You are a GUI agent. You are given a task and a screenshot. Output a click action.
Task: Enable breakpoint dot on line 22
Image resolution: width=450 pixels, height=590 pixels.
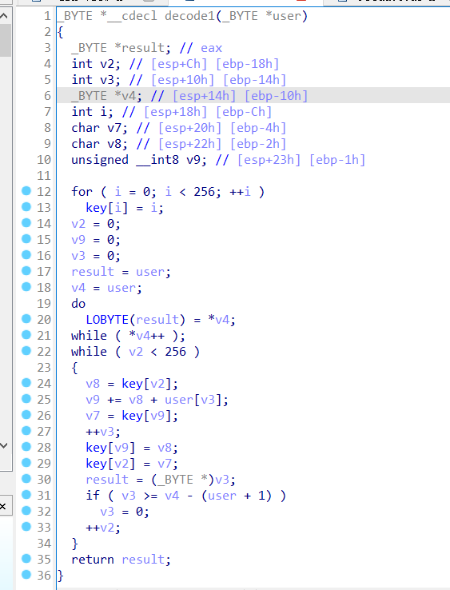pyautogui.click(x=26, y=351)
